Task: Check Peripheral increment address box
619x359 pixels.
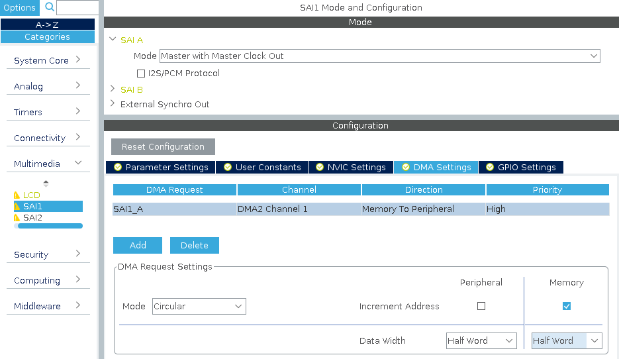Action: coord(481,306)
